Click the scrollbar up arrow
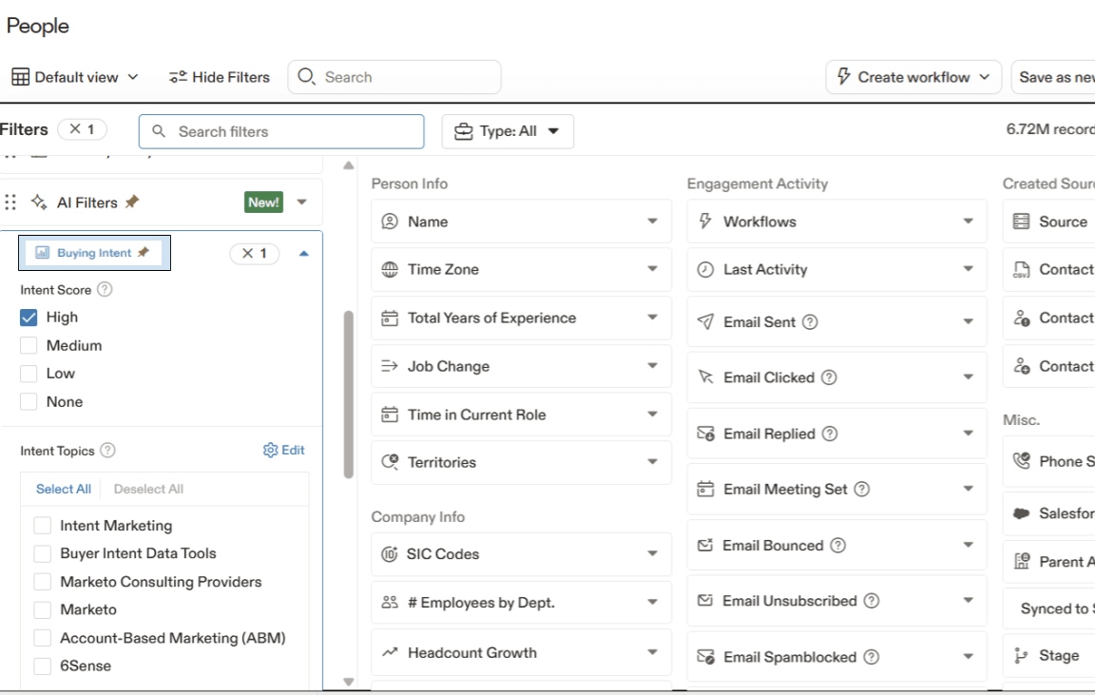 pos(349,165)
